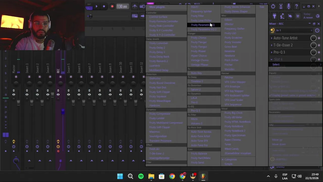Toggle T-De-Esser 2 slot enable light
Image resolution: width=323 pixels, height=182 pixels.
coord(319,45)
